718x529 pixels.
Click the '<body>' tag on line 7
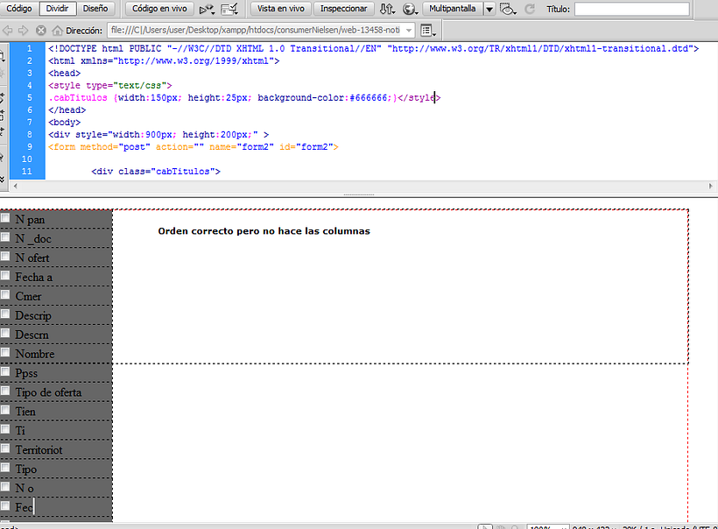[64, 123]
